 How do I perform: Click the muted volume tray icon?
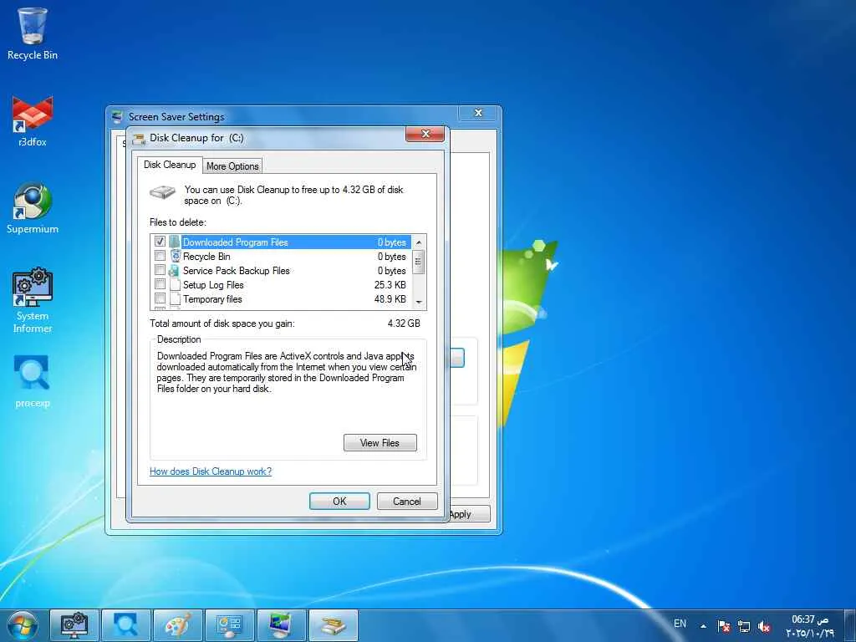(764, 625)
